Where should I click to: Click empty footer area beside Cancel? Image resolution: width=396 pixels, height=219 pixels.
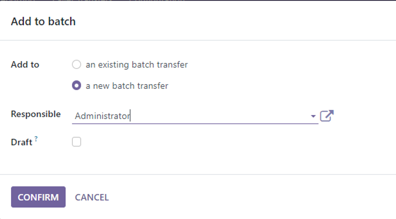point(251,197)
